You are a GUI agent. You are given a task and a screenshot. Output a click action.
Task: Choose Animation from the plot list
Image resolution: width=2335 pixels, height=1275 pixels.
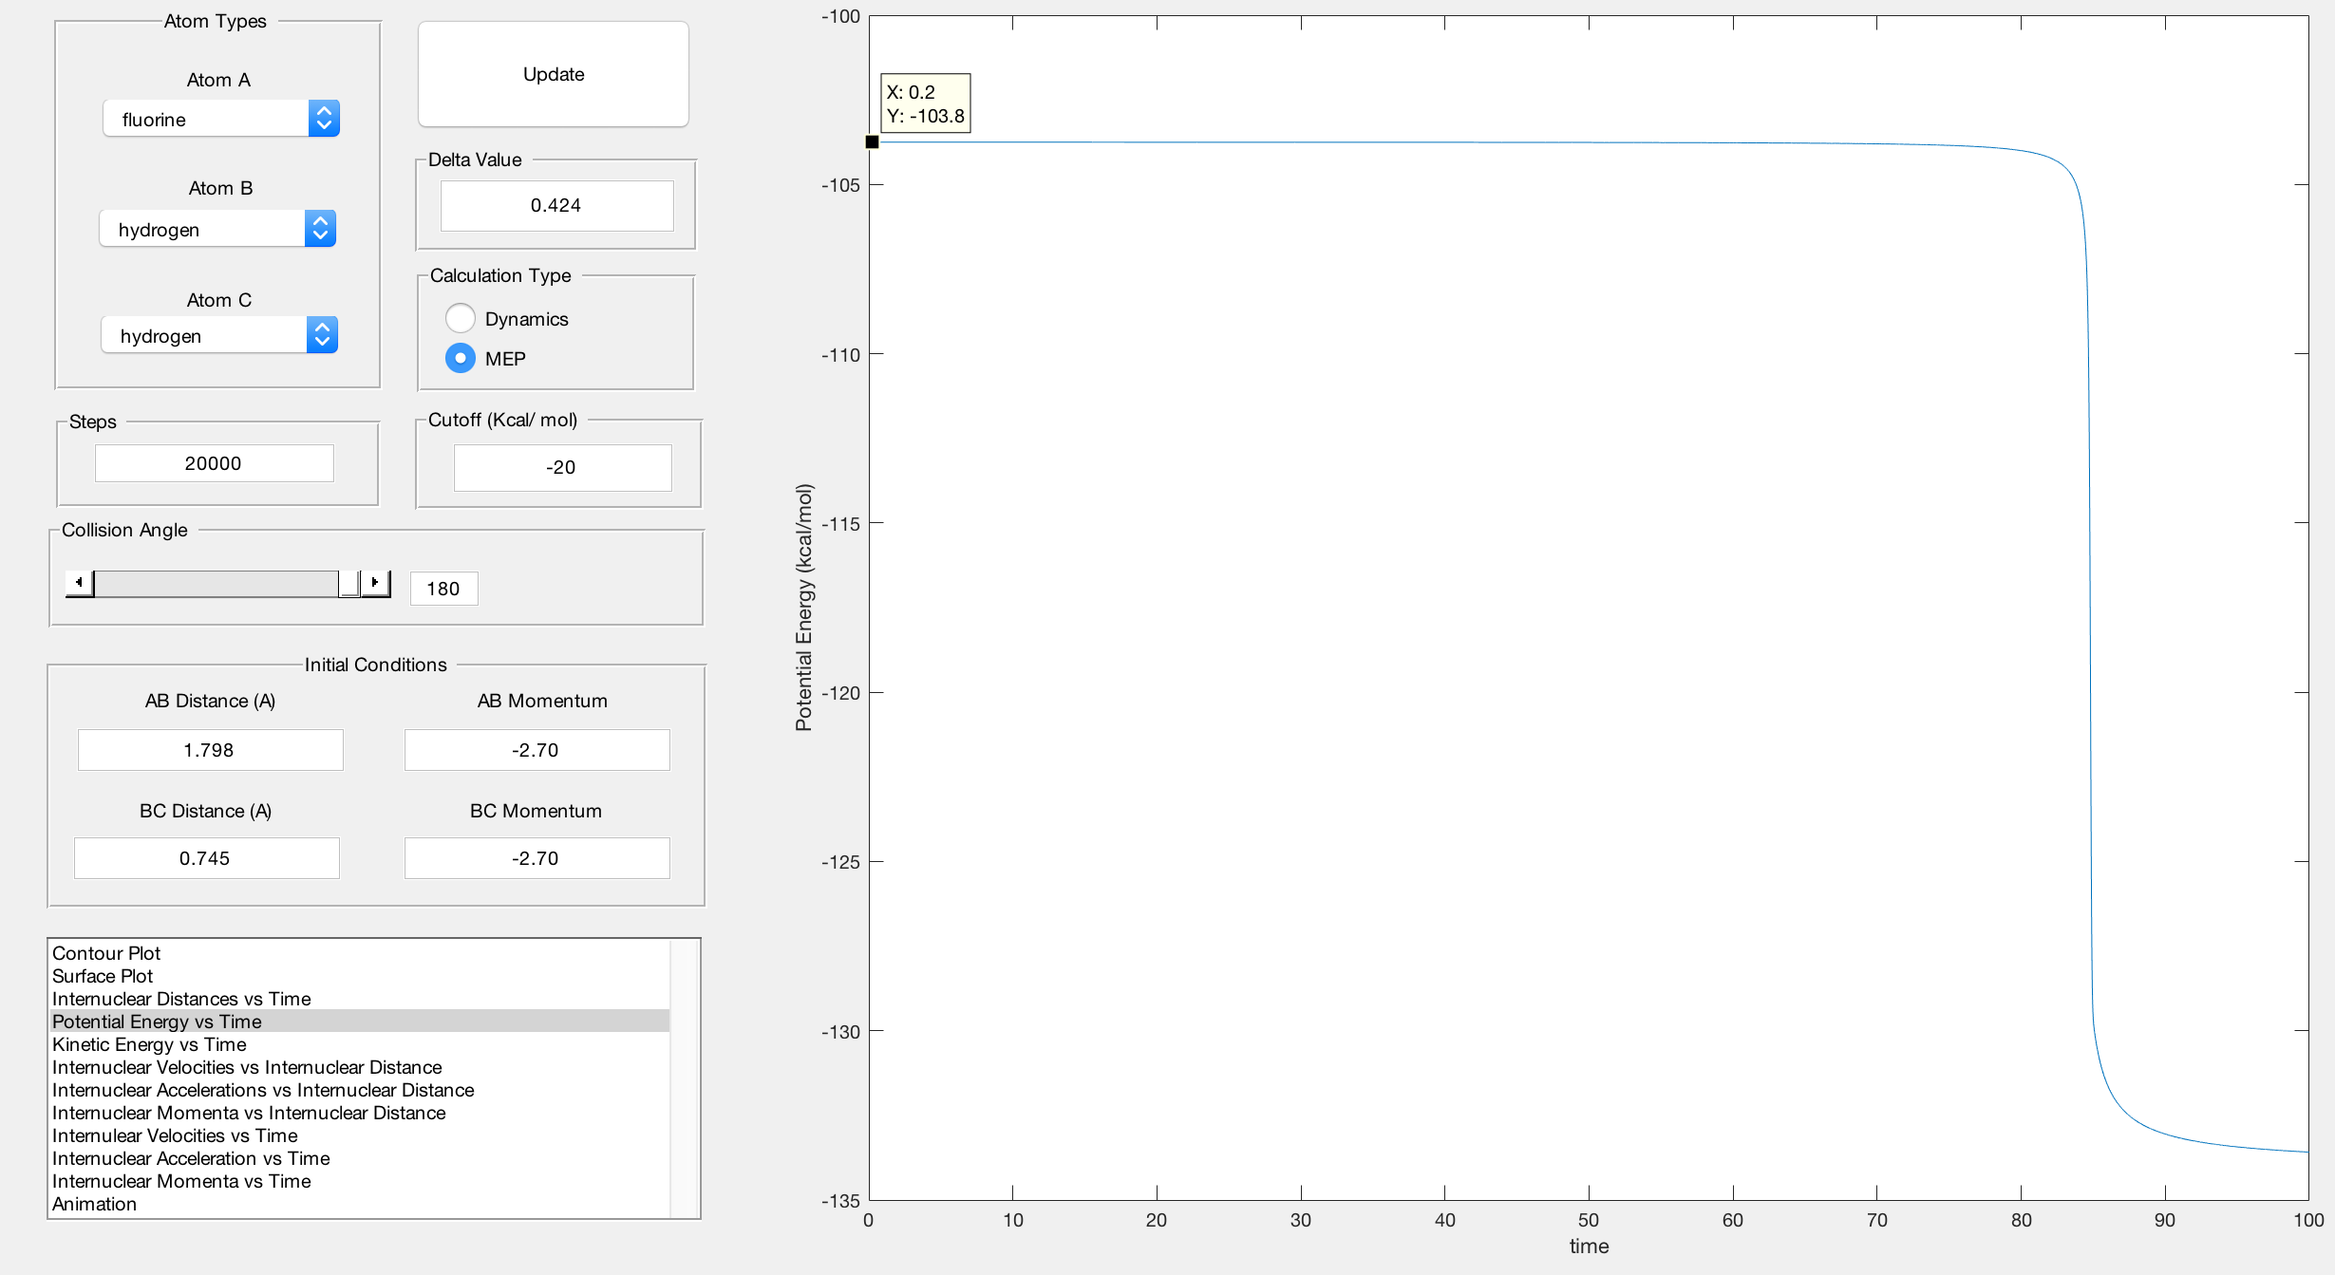94,1203
